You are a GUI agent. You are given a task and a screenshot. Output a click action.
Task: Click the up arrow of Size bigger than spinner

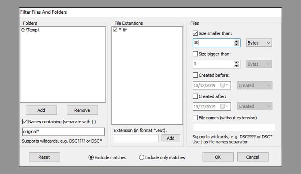point(236,63)
